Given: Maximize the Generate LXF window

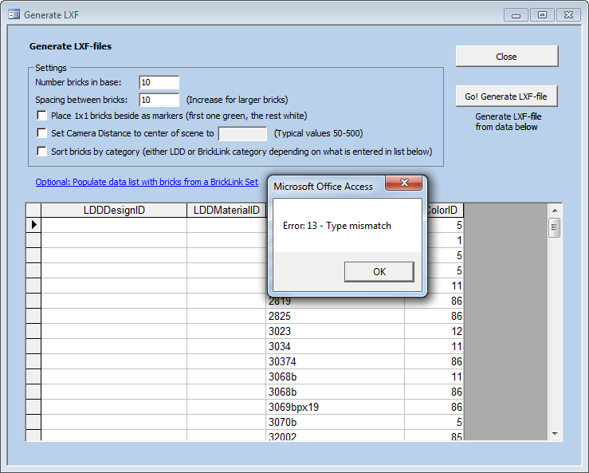Looking at the screenshot, I should (x=542, y=14).
